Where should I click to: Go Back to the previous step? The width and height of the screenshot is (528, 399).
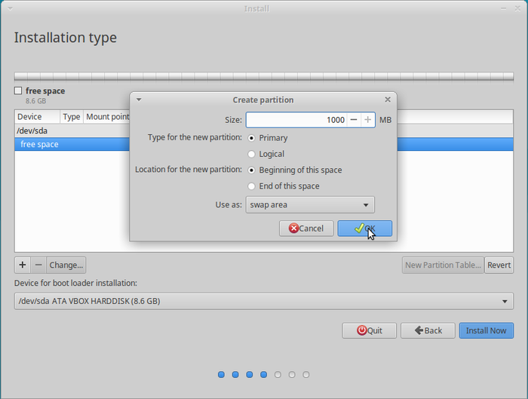coord(428,330)
